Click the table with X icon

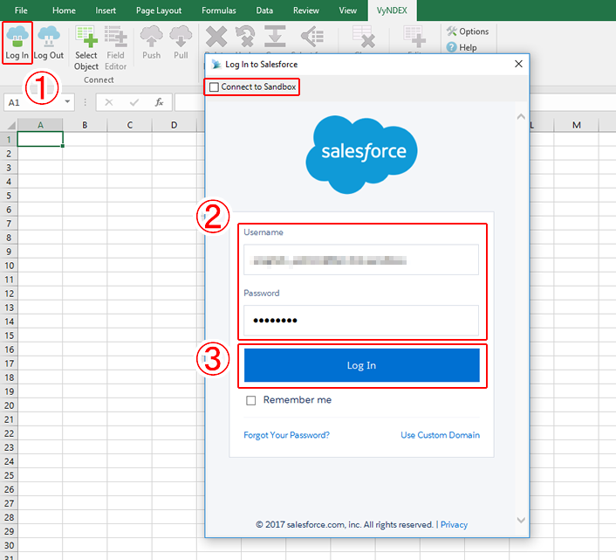pyautogui.click(x=363, y=37)
